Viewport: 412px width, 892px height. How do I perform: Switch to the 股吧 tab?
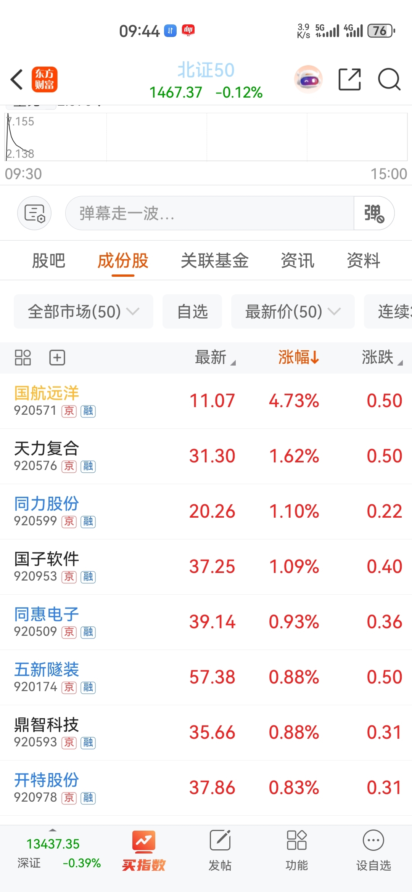point(48,261)
